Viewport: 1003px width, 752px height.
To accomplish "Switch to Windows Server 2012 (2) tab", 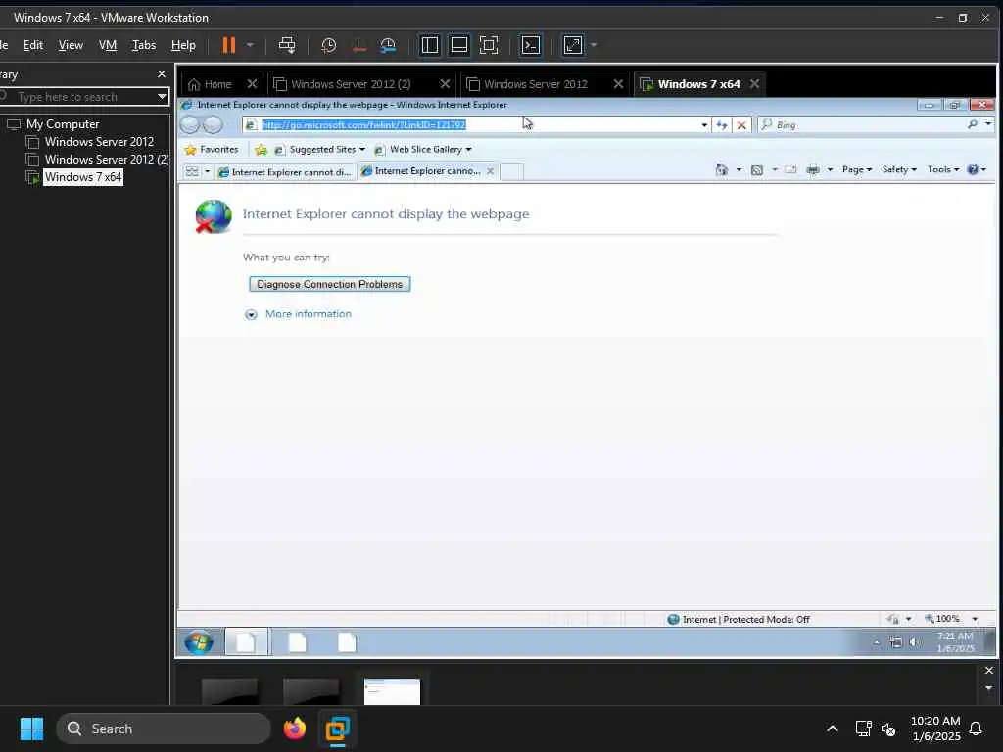I will click(351, 84).
